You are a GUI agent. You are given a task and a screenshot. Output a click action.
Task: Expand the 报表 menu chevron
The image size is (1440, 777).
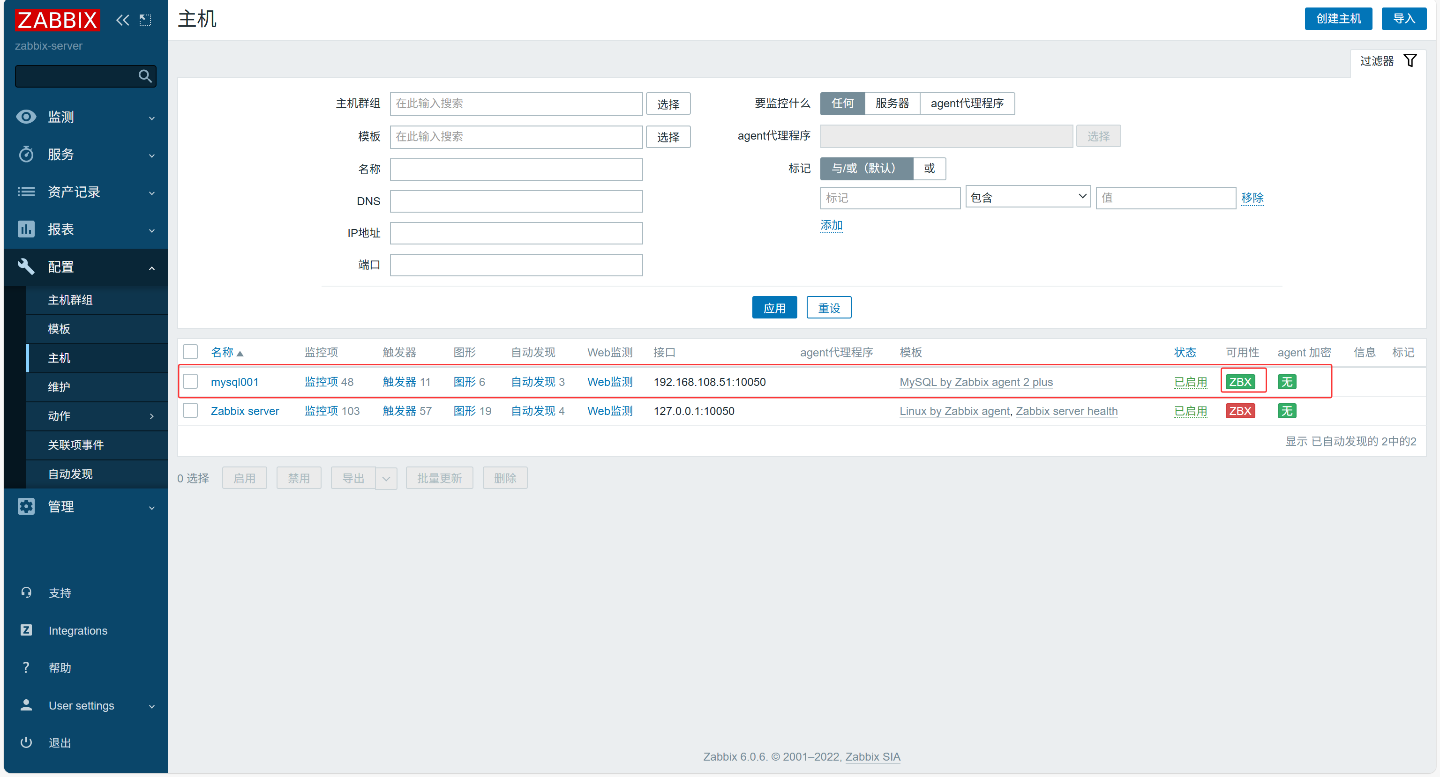151,230
